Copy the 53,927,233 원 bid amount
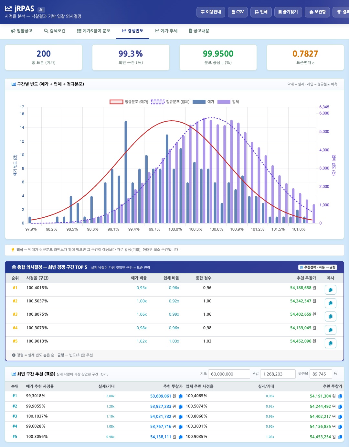 pos(181,407)
